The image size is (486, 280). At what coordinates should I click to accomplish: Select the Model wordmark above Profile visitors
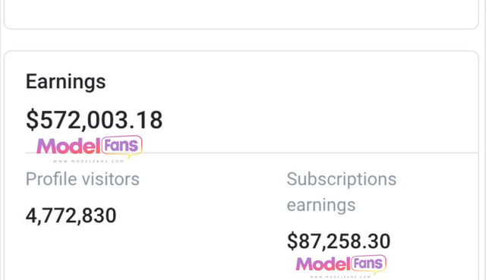tap(68, 146)
